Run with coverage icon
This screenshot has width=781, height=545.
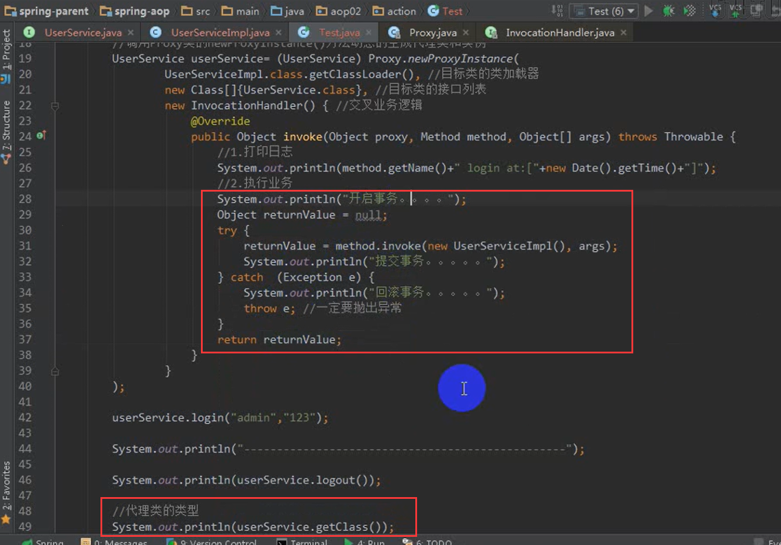690,11
